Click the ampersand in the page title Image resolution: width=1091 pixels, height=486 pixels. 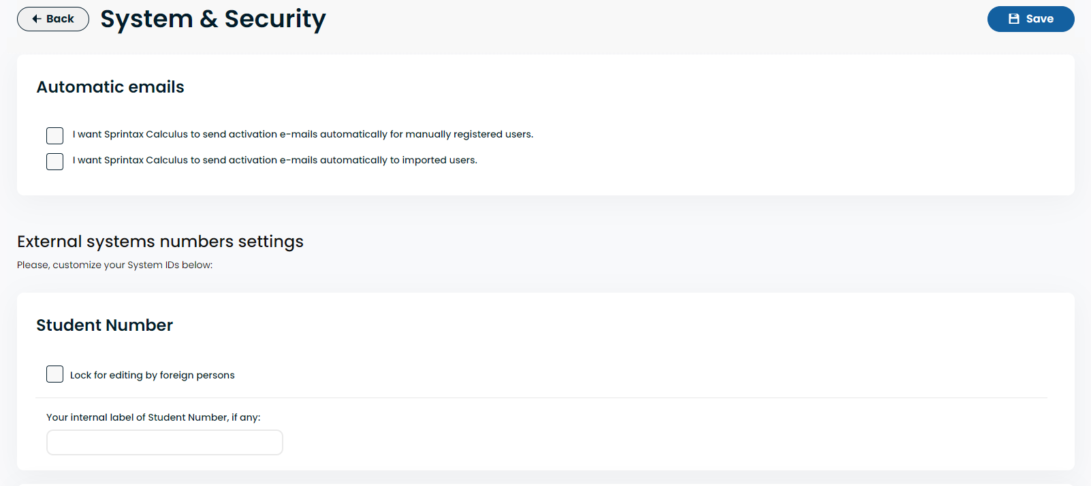click(209, 19)
